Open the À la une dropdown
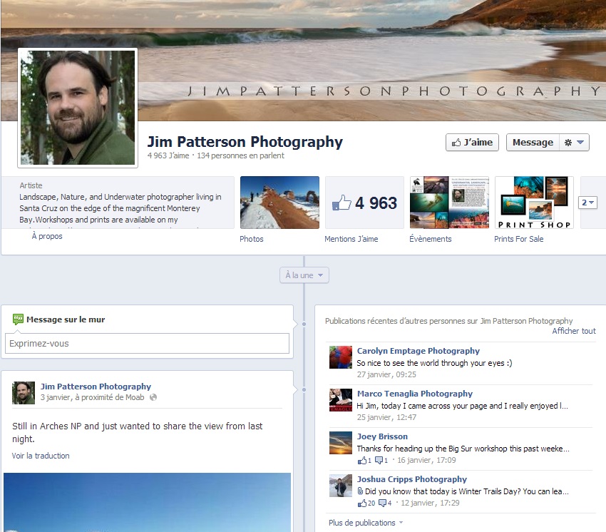Viewport: 606px width, 532px height. tap(304, 275)
